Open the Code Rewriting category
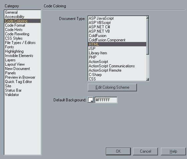Viewport: 187px width, 159px height. [x=23, y=34]
